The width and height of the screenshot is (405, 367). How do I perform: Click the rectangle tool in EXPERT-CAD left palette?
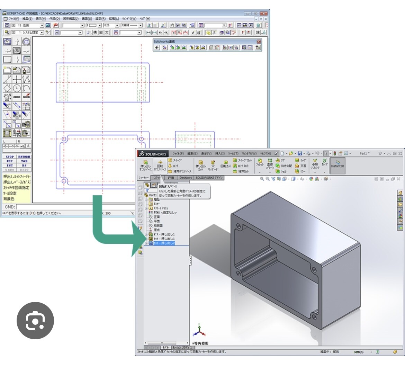(7, 60)
